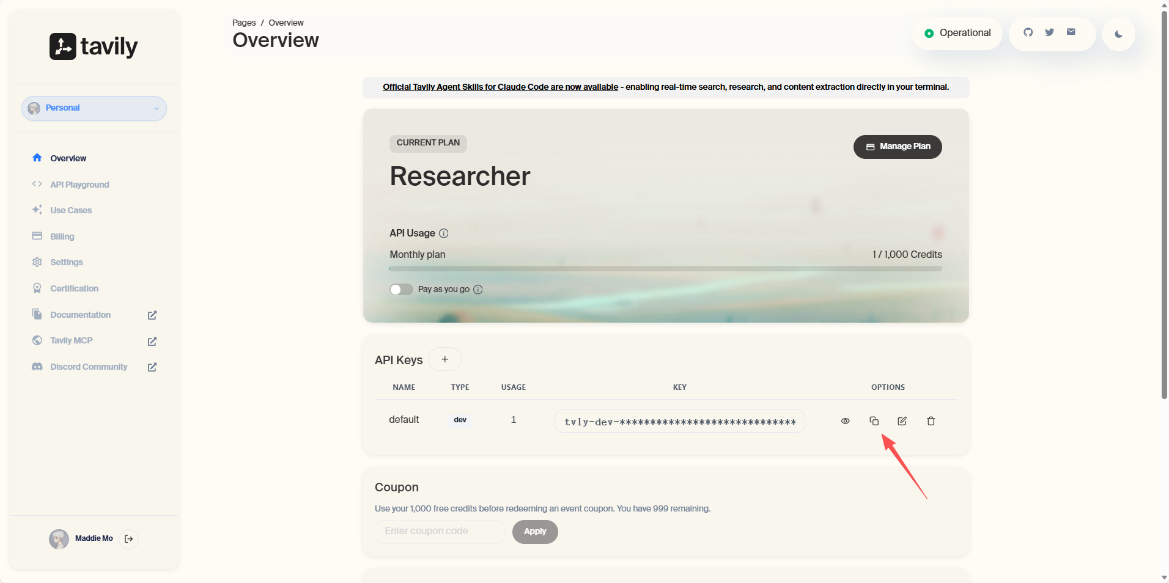Image resolution: width=1169 pixels, height=583 pixels.
Task: Click the Tavily logo in sidebar
Action: point(94,46)
